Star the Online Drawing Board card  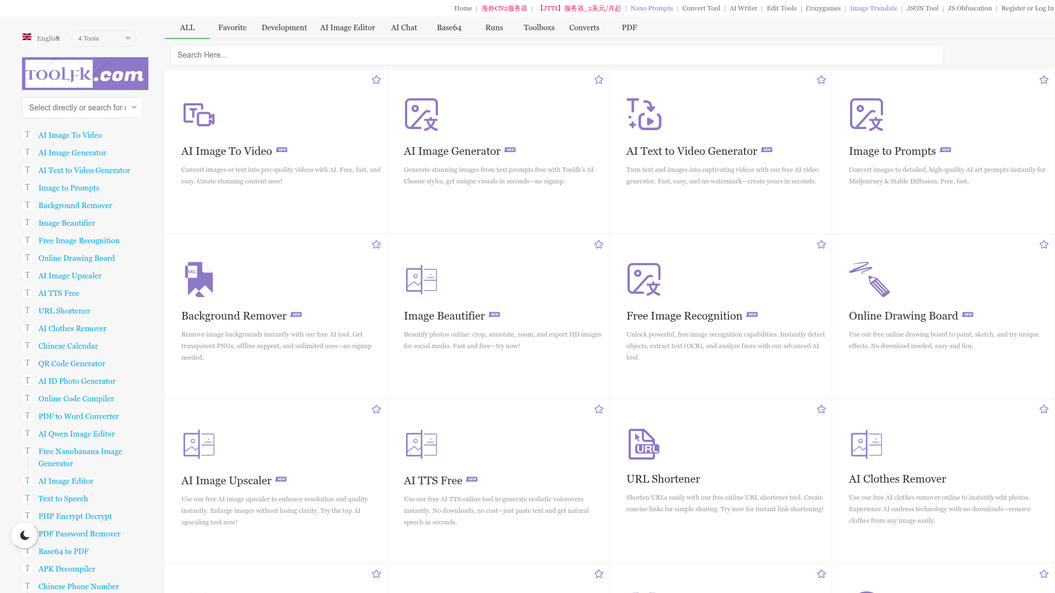[x=1044, y=245]
